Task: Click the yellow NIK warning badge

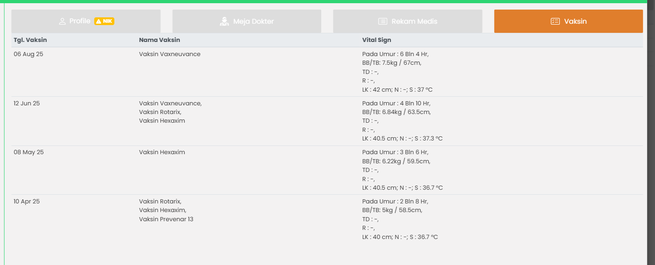Action: 104,21
